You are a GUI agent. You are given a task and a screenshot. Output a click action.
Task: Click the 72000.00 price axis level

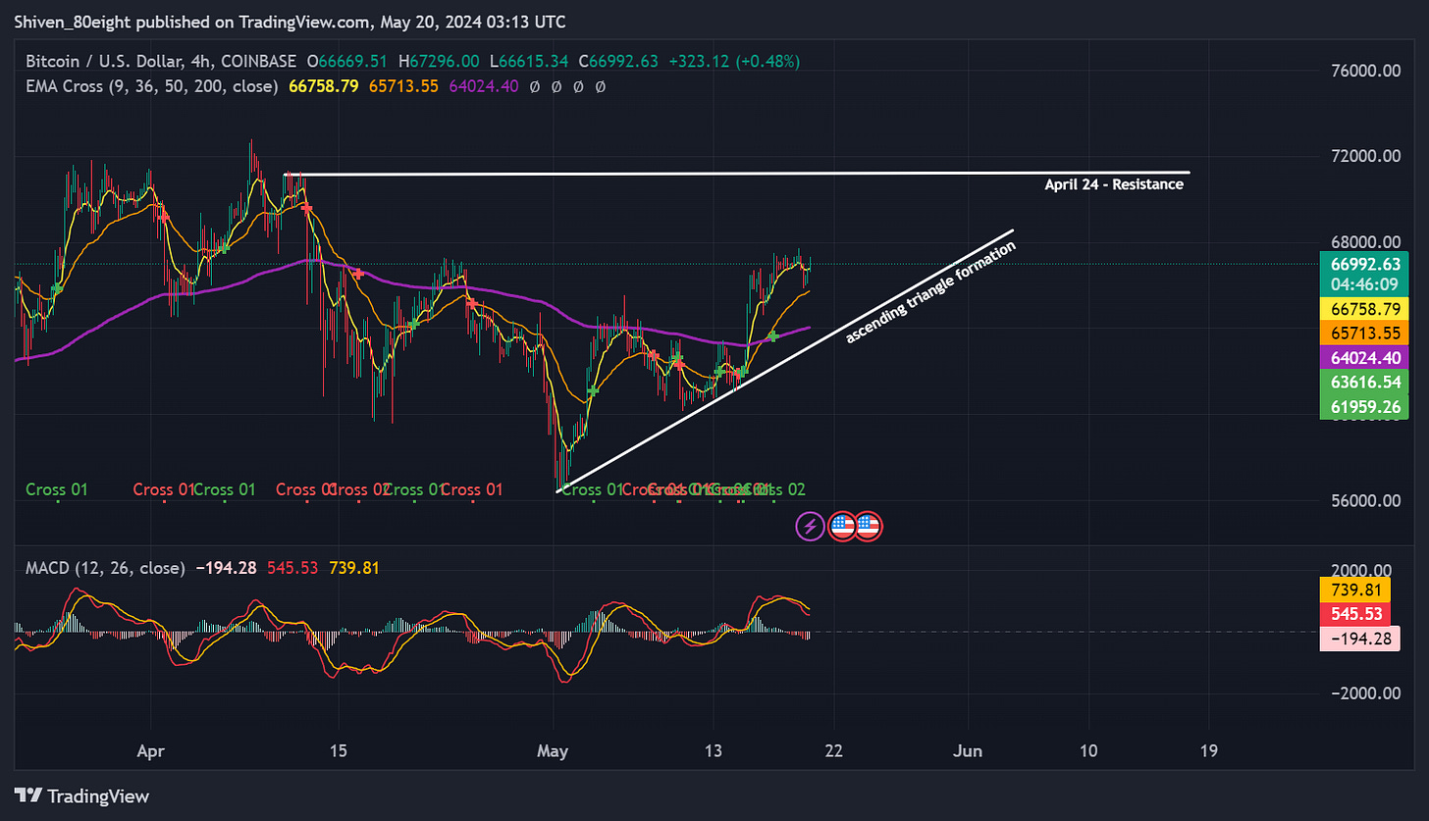(1364, 157)
